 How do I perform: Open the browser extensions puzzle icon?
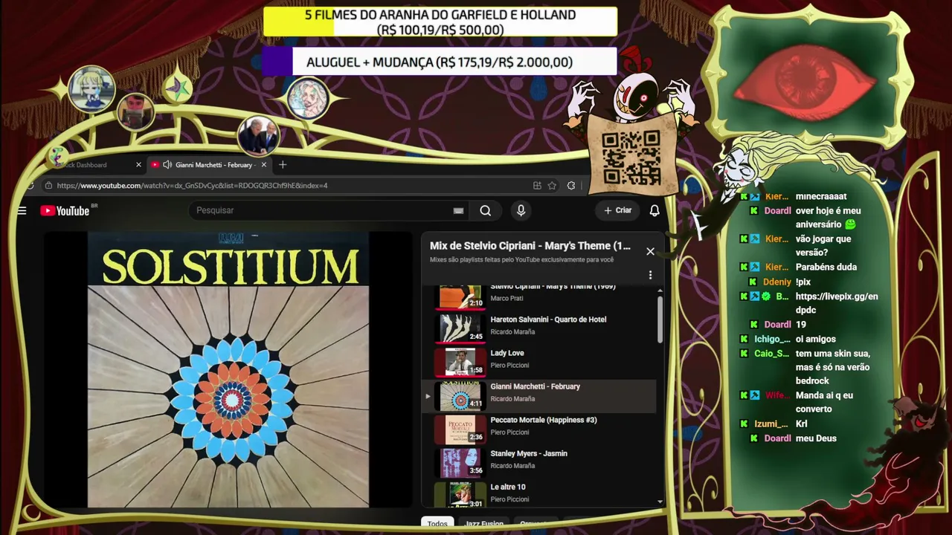coord(571,186)
